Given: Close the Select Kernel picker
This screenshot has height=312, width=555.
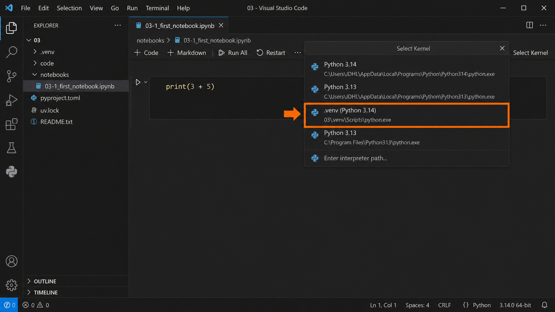Looking at the screenshot, I should (x=502, y=48).
